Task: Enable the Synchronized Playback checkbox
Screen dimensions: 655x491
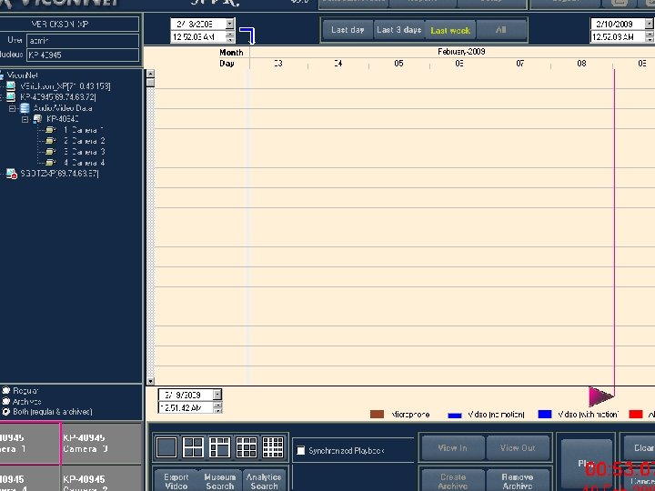Action: (301, 450)
